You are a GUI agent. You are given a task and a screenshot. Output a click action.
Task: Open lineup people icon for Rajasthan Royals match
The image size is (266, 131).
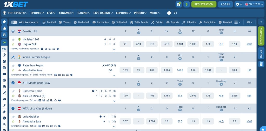pyautogui.click(x=71, y=75)
